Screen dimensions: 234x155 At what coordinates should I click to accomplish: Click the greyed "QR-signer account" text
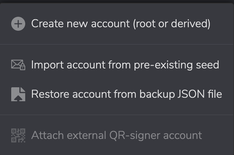156,135
